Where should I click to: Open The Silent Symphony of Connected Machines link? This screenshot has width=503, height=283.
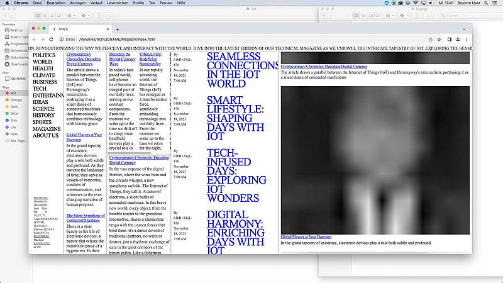coord(86,218)
